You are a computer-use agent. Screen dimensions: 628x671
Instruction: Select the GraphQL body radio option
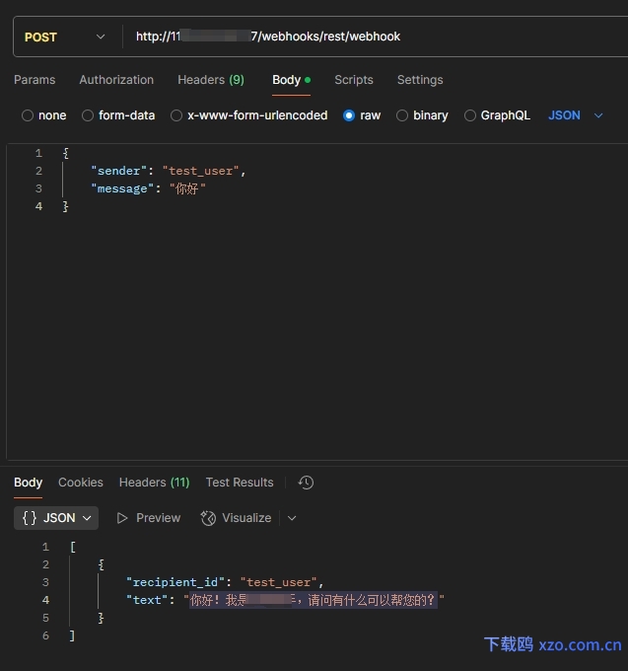(470, 115)
